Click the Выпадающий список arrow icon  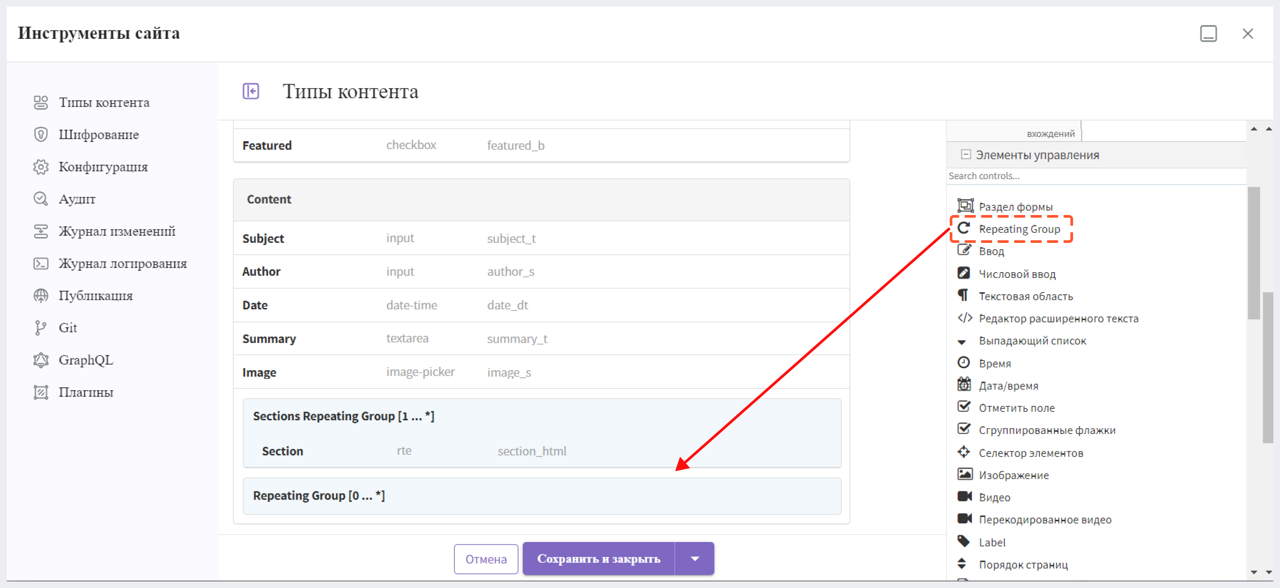[x=962, y=342]
